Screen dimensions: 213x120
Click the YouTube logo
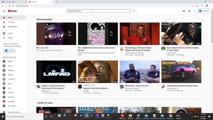[12, 11]
